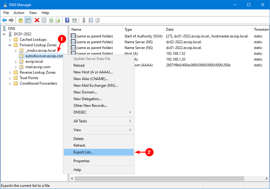Collapse the Forward Lookup Zones node
The height and width of the screenshot is (189, 270).
pos(10,45)
